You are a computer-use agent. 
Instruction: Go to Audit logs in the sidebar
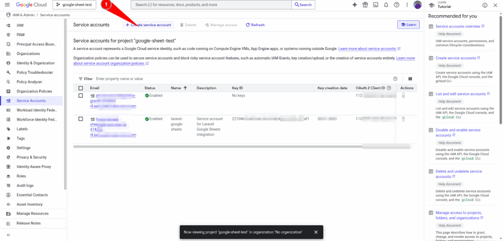(25, 186)
